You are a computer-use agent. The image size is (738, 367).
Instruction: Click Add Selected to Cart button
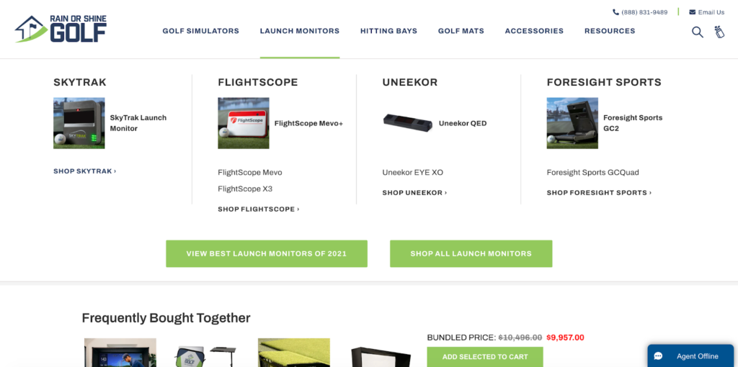click(x=485, y=357)
